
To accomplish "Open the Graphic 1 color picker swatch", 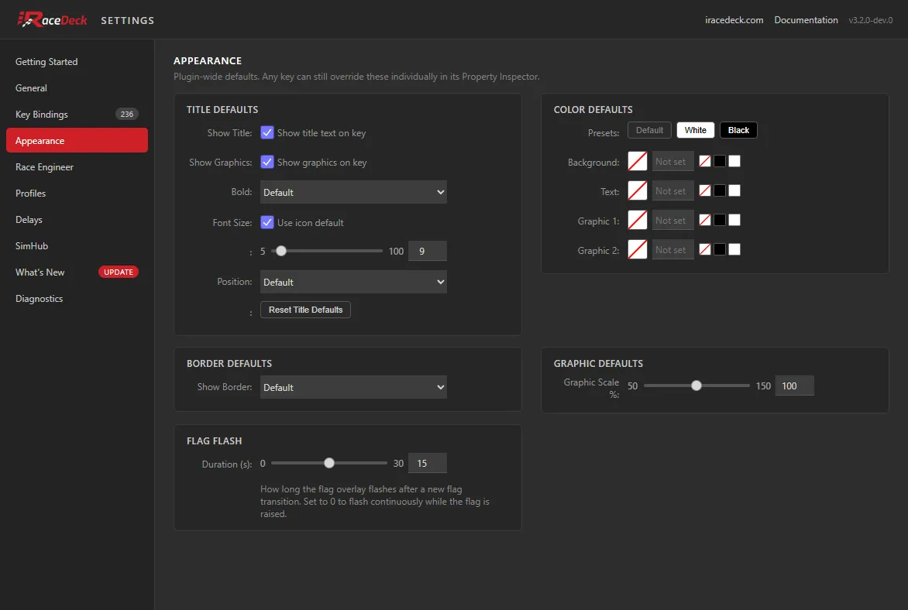I will click(x=638, y=220).
